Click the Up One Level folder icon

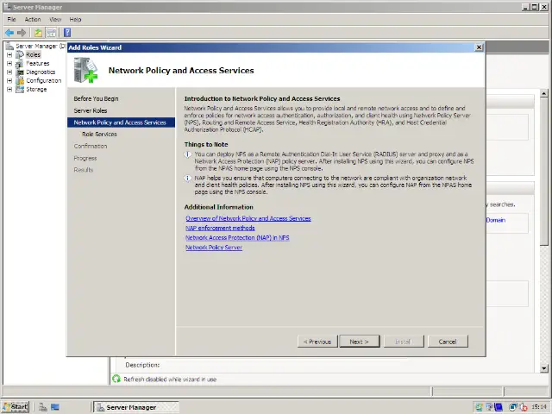[x=38, y=33]
